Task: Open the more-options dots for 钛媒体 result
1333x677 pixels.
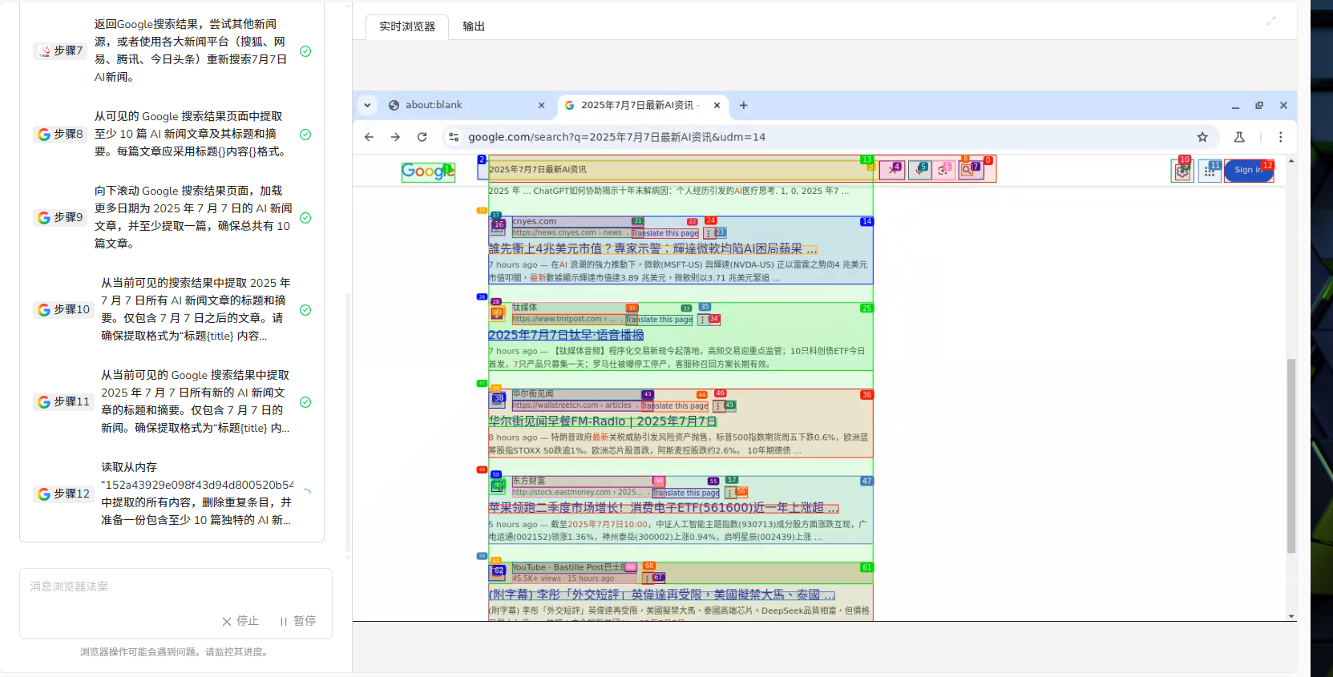Action: pyautogui.click(x=702, y=320)
